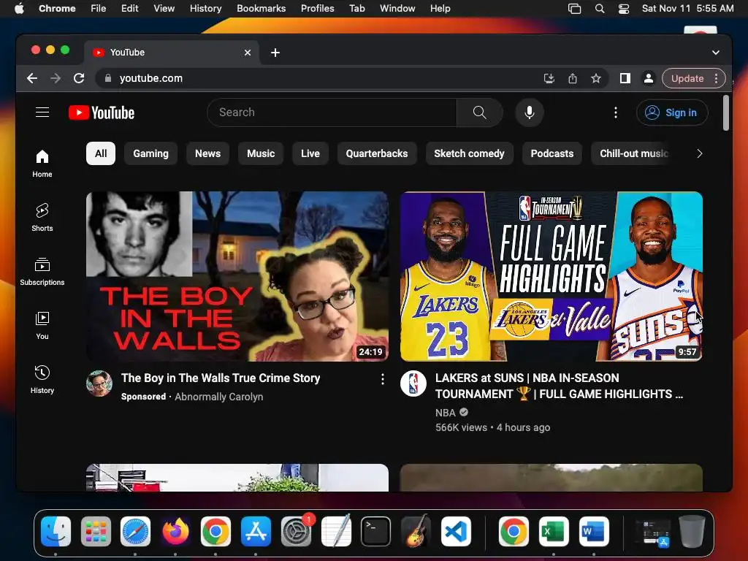Click the install app icon in address bar
This screenshot has width=748, height=561.
549,78
